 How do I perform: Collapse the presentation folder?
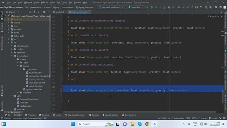pyautogui.click(x=12, y=56)
